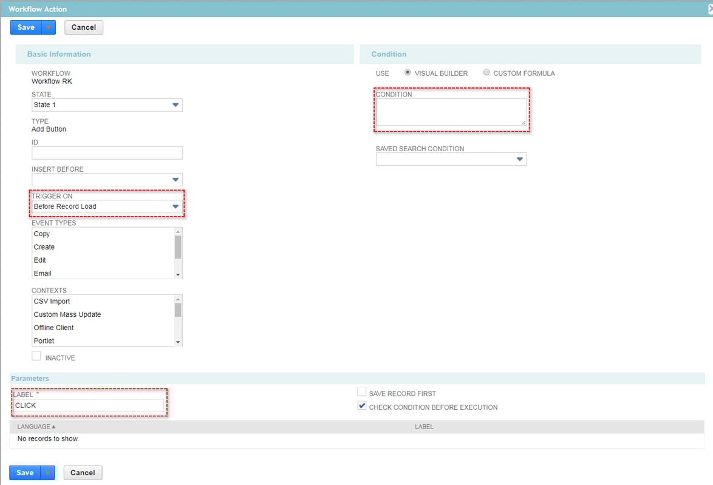Select Create in the Event Types list
Viewport: 713px width, 485px height.
tap(44, 246)
